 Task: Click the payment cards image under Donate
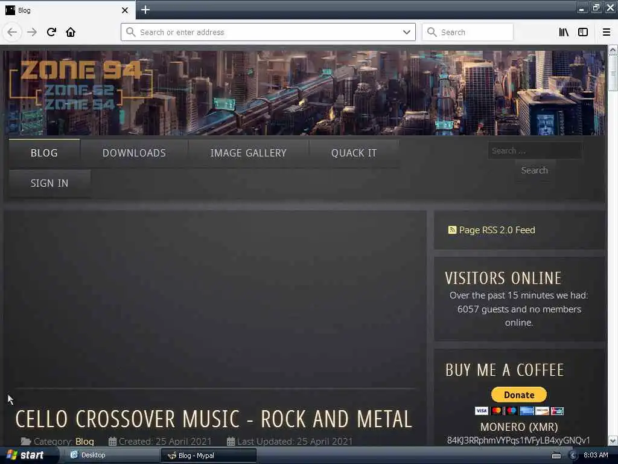(x=519, y=411)
